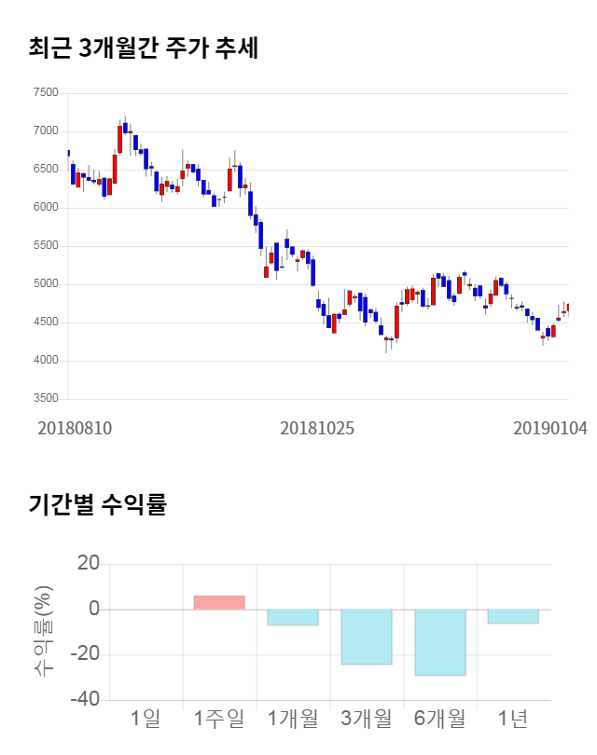
Task: Select the blue 1개월 return bar
Action: (x=293, y=617)
